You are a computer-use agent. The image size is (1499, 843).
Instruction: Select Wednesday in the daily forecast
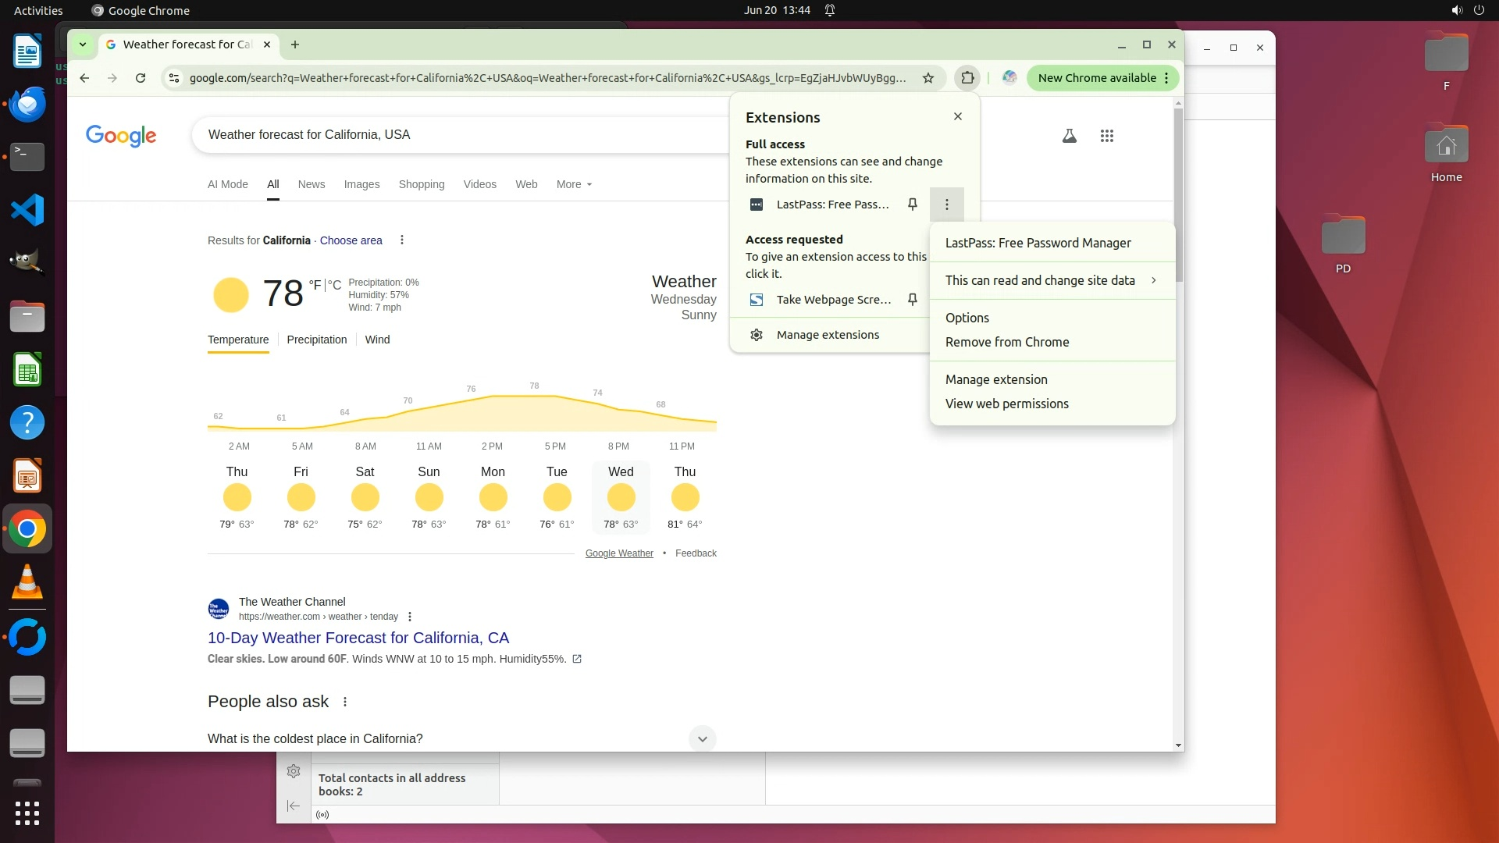pyautogui.click(x=621, y=496)
